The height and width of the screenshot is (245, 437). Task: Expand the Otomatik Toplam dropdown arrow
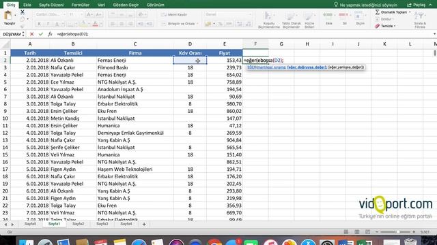(410, 12)
